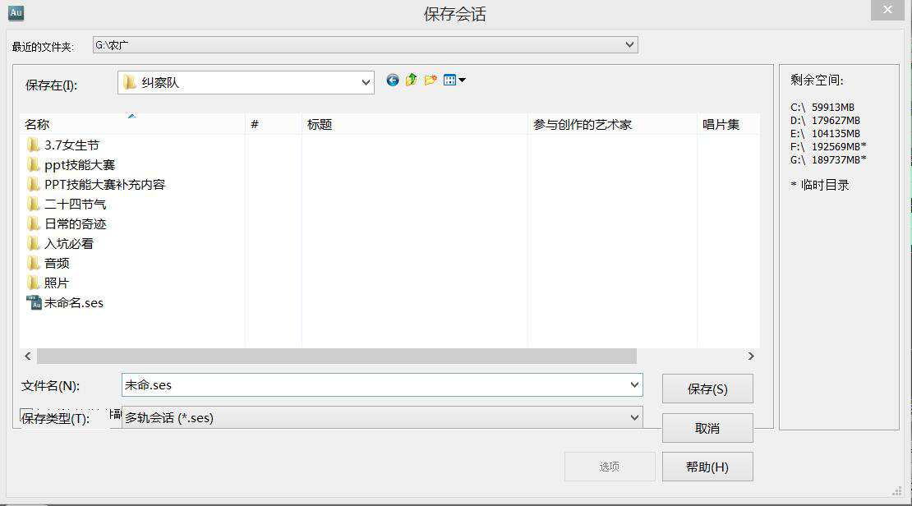Open the 入坑必看 folder
This screenshot has width=912, height=506.
(x=69, y=243)
